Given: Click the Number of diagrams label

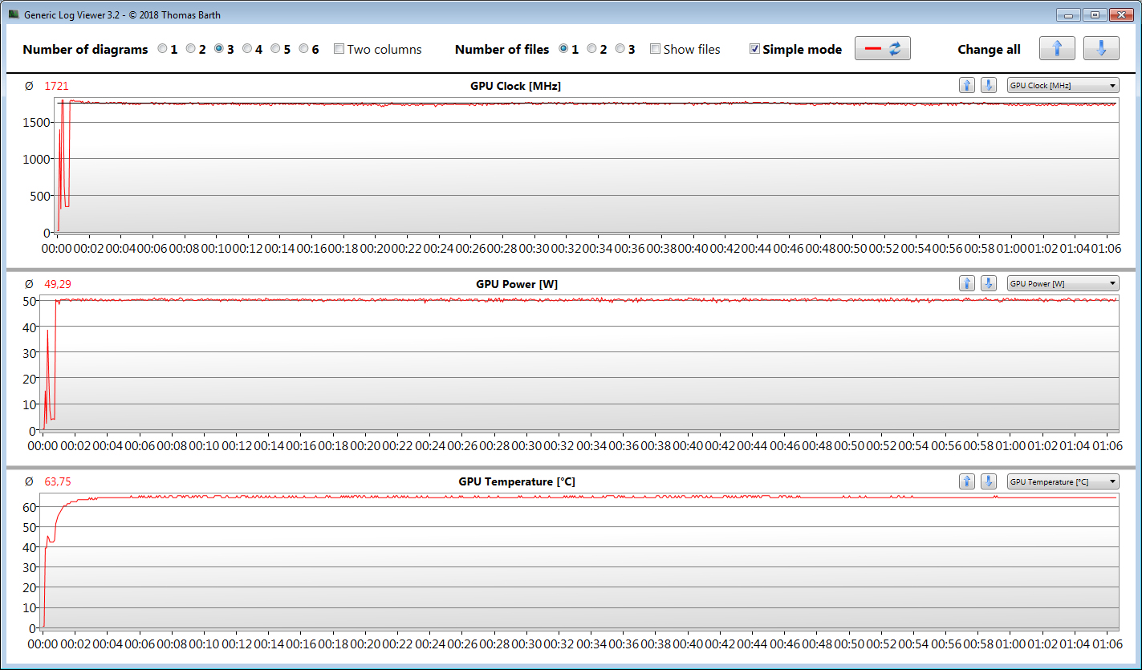Looking at the screenshot, I should (x=85, y=50).
